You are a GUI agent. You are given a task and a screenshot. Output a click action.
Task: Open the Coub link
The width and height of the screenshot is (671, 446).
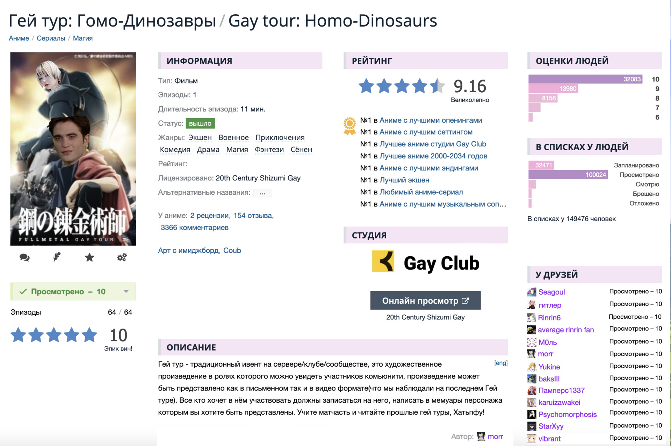[x=232, y=250]
